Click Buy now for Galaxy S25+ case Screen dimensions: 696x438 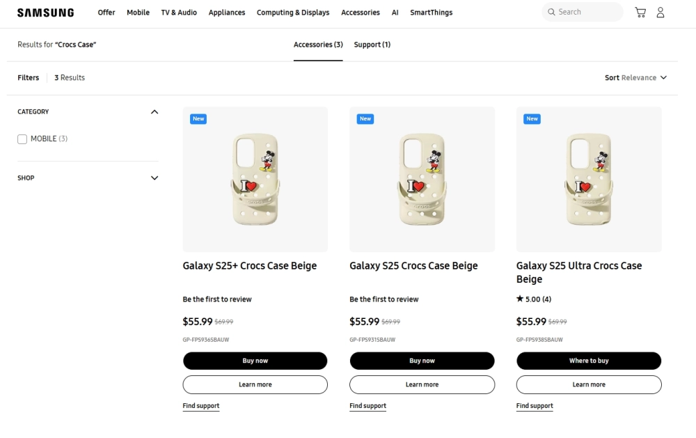pyautogui.click(x=255, y=361)
